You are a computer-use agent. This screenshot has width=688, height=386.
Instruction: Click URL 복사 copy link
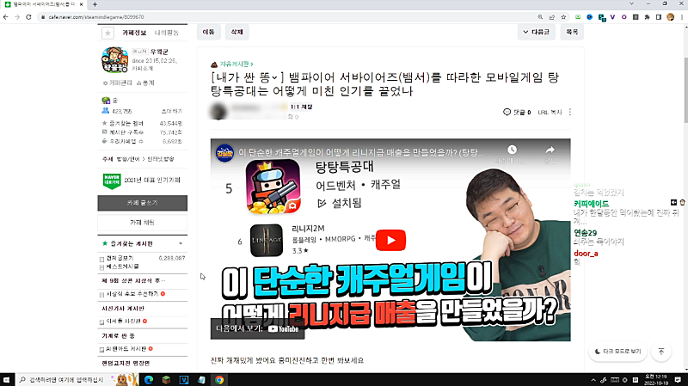click(x=550, y=113)
